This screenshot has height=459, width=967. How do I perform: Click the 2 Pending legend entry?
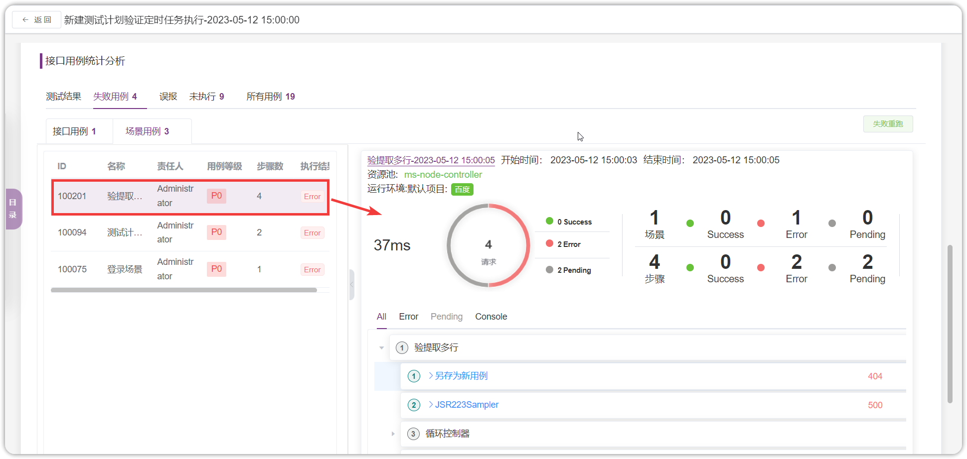tap(569, 270)
